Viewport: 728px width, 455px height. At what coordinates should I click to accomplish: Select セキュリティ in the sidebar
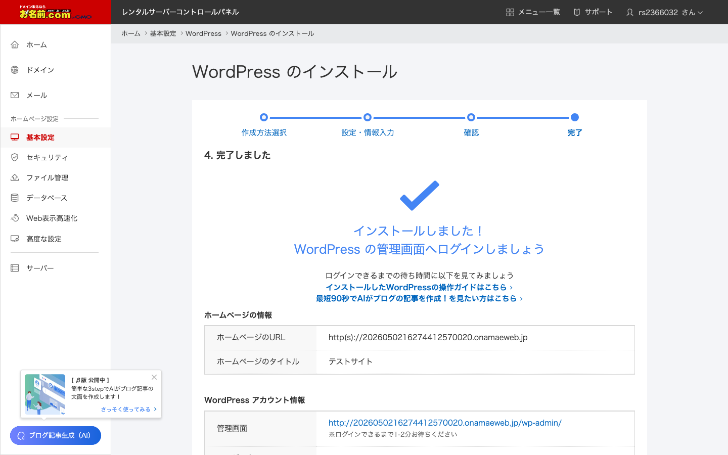(56, 157)
